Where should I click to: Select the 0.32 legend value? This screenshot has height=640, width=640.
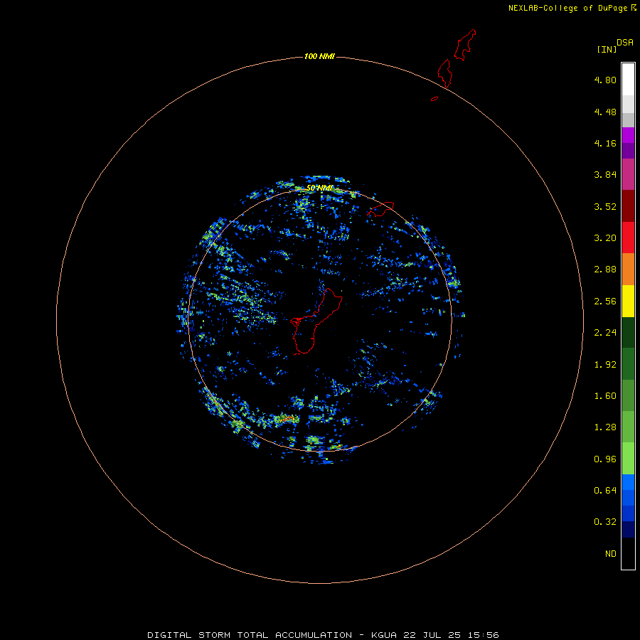[x=605, y=522]
